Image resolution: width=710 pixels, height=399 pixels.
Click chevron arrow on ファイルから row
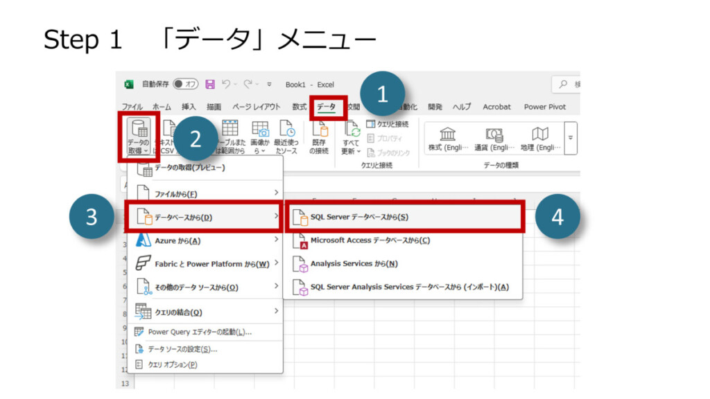click(276, 193)
